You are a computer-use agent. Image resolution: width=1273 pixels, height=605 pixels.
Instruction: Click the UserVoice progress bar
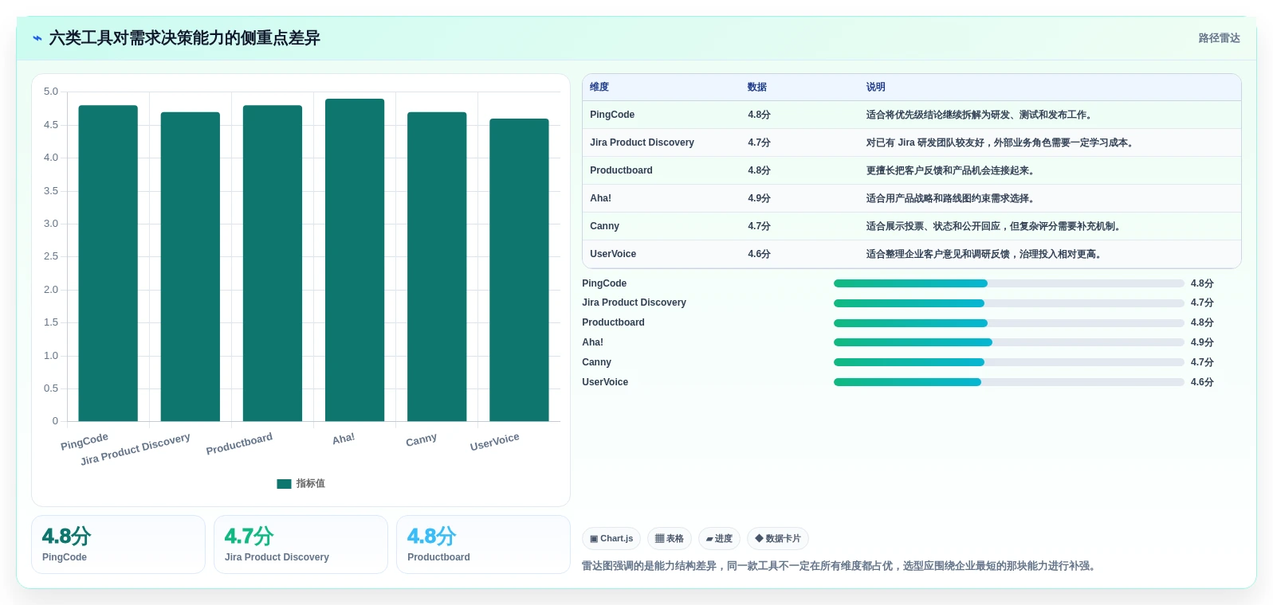(x=1008, y=382)
